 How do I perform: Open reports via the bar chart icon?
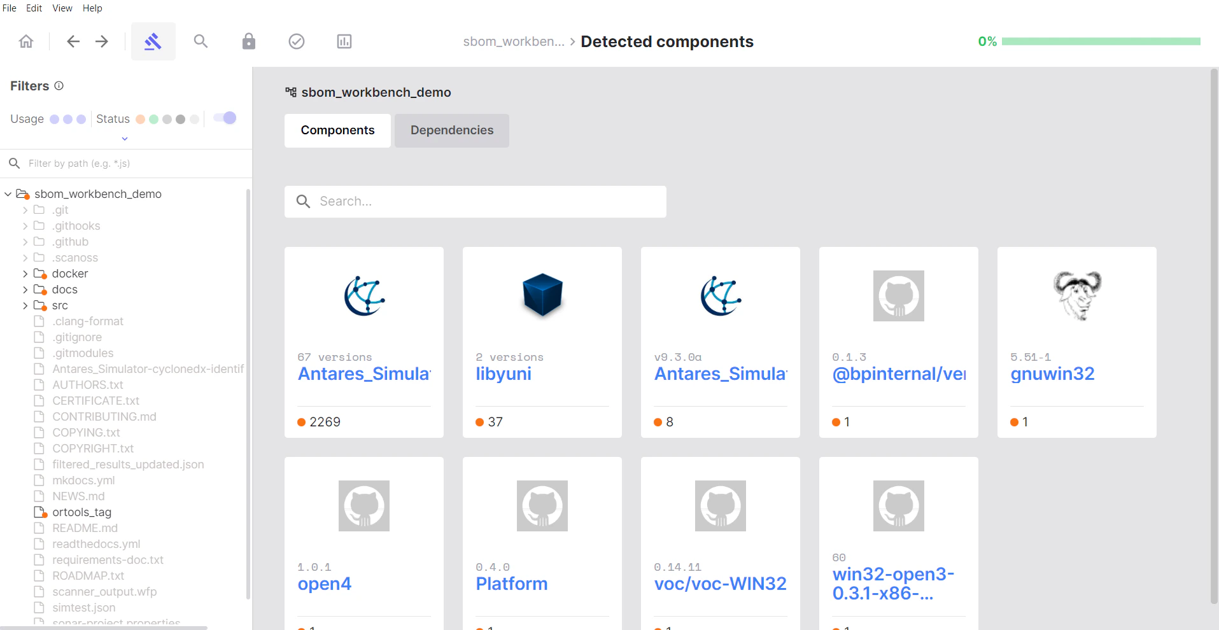coord(344,41)
